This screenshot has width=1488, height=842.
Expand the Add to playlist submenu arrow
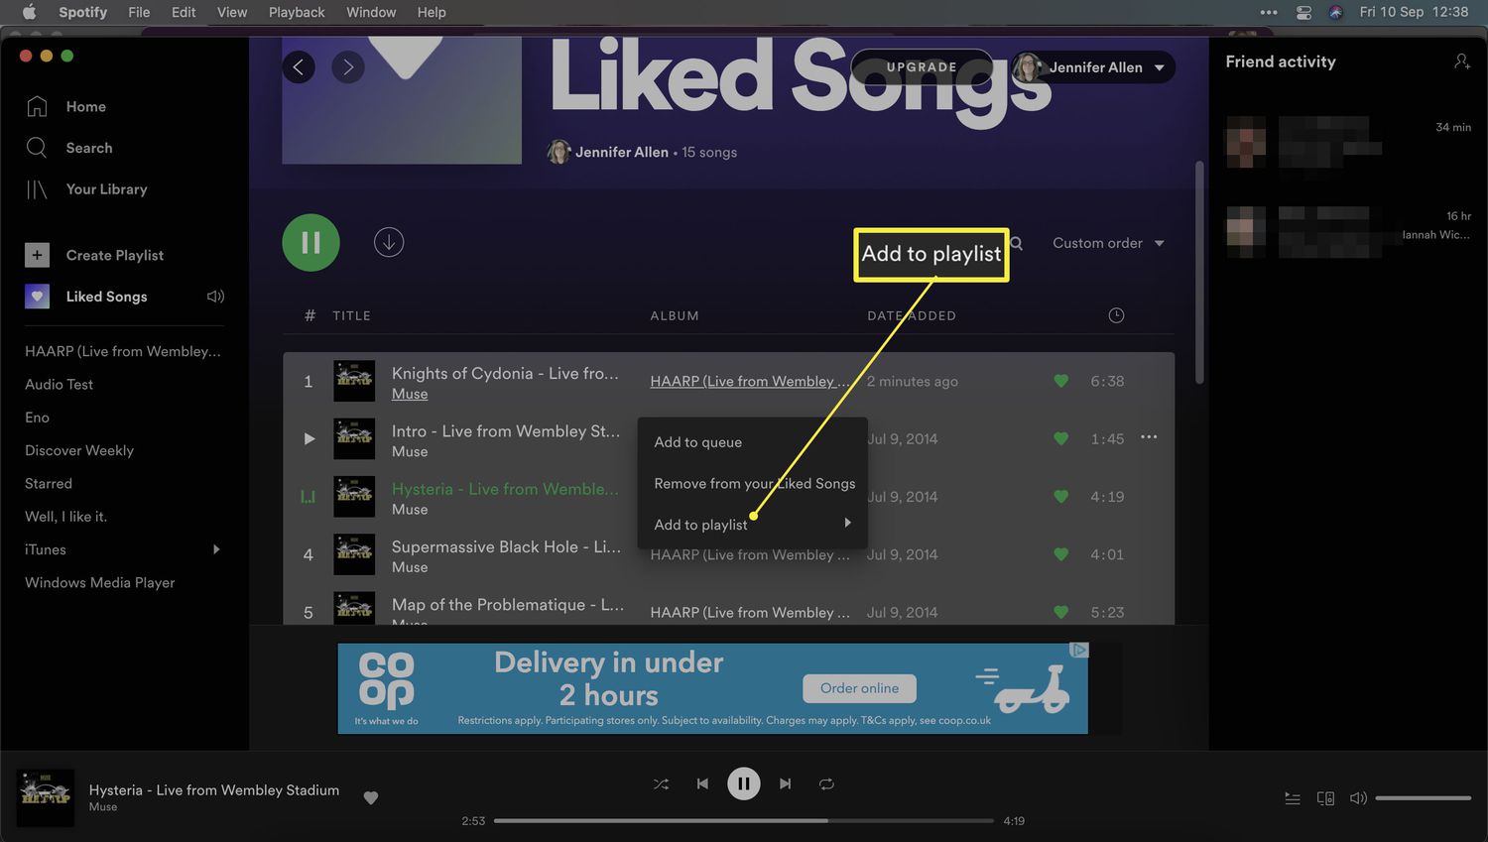[847, 523]
